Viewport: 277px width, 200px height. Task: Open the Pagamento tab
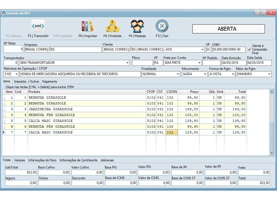tap(50, 81)
